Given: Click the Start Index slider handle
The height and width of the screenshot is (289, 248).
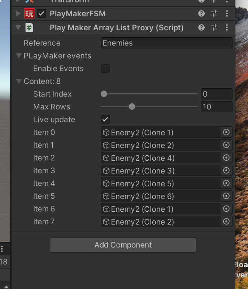Looking at the screenshot, I should point(104,94).
